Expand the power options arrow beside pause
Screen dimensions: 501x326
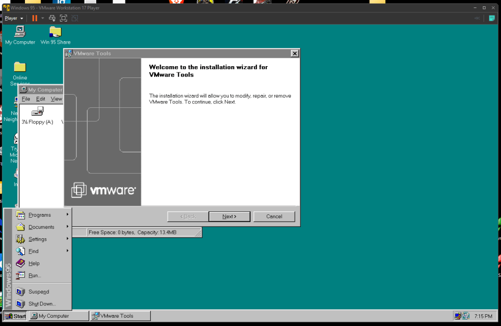(43, 18)
